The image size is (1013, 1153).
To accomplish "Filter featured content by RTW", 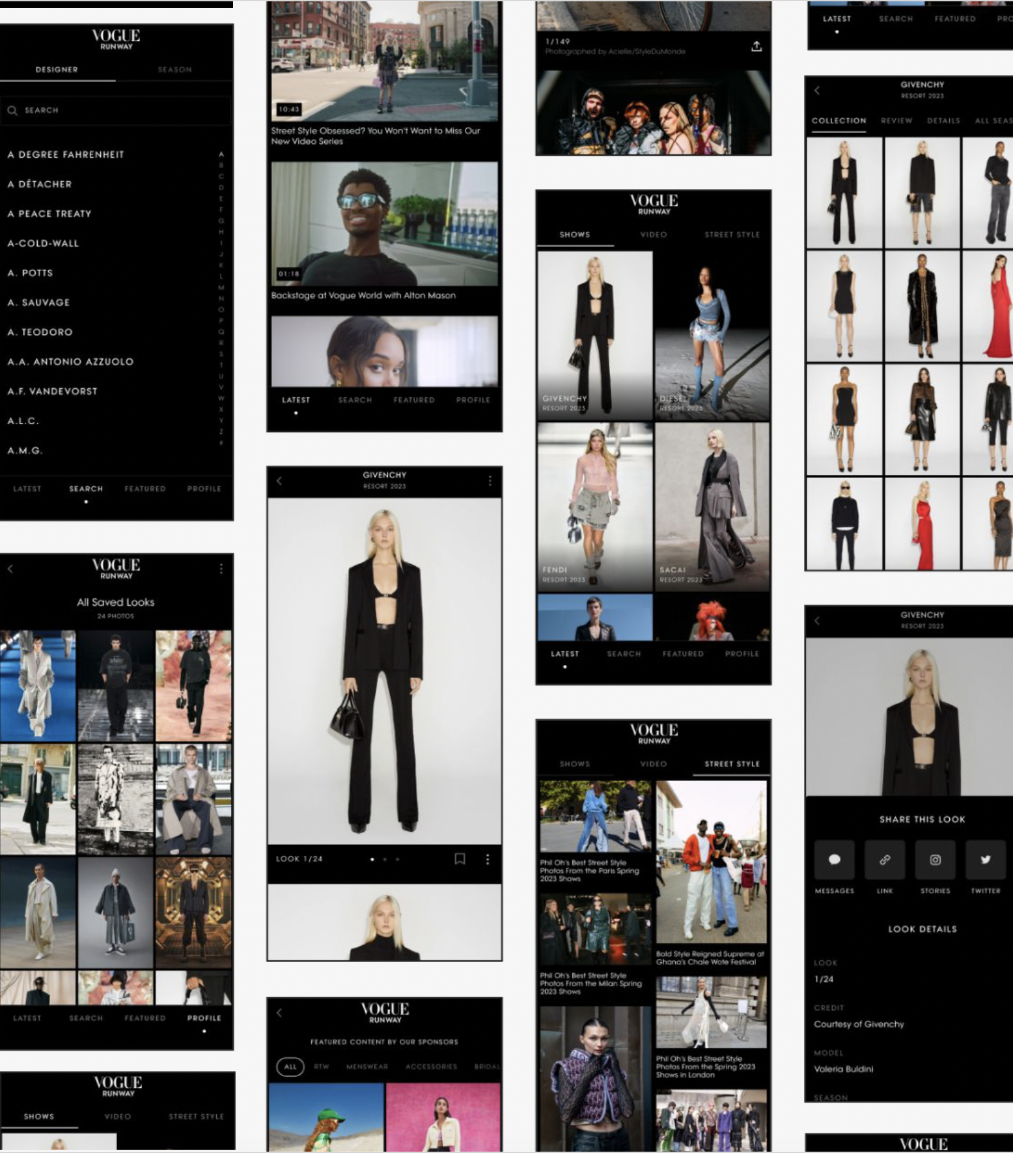I will (x=322, y=1066).
